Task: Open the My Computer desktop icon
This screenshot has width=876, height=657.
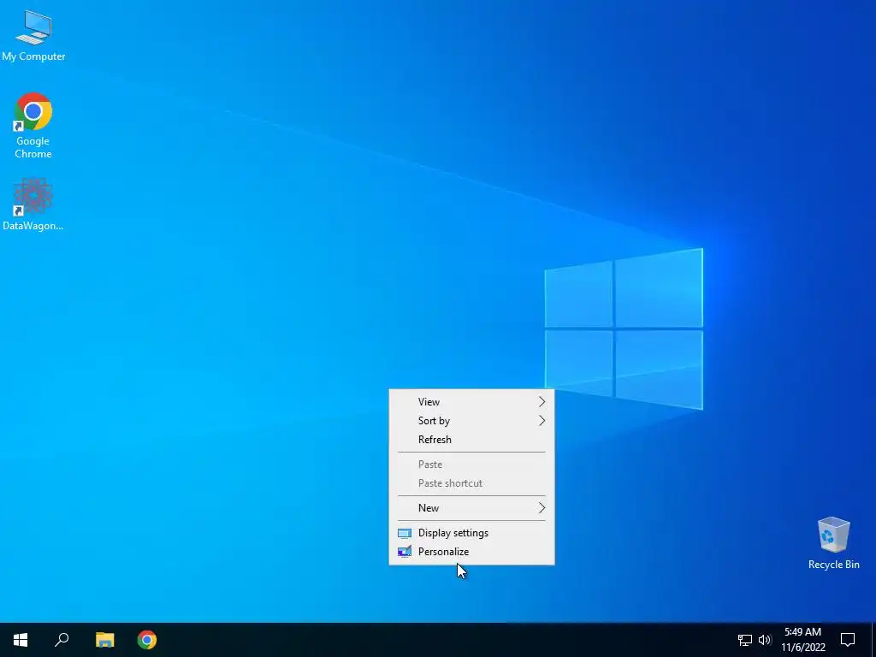Action: pyautogui.click(x=33, y=35)
